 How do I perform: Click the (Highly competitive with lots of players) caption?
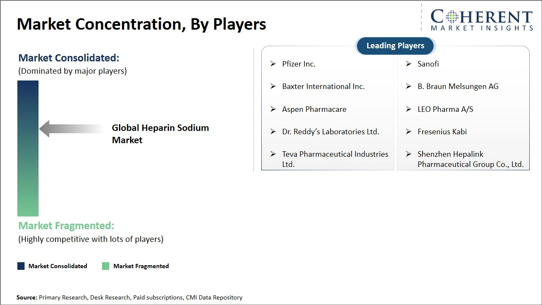pyautogui.click(x=91, y=239)
